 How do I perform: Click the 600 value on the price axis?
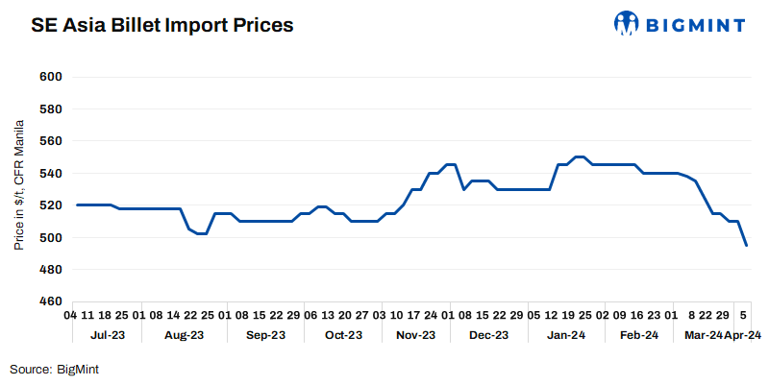click(x=52, y=77)
